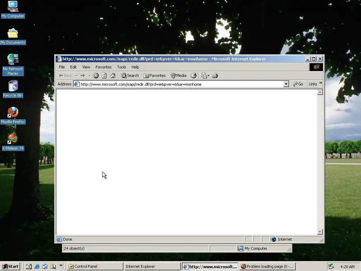The image size is (361, 271).
Task: Expand the Address bar dropdown list
Action: [286, 84]
